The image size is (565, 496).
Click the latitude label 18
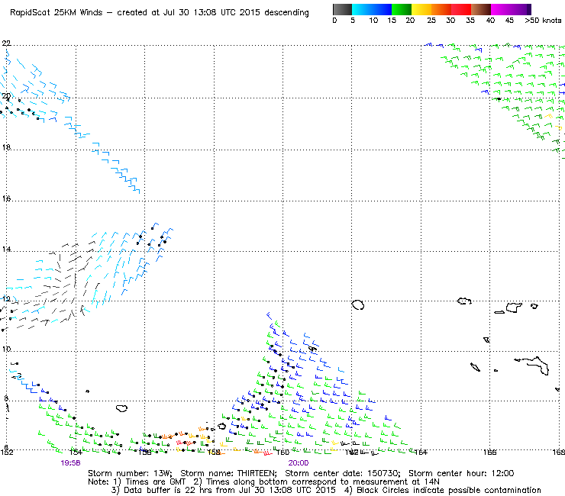click(x=6, y=148)
